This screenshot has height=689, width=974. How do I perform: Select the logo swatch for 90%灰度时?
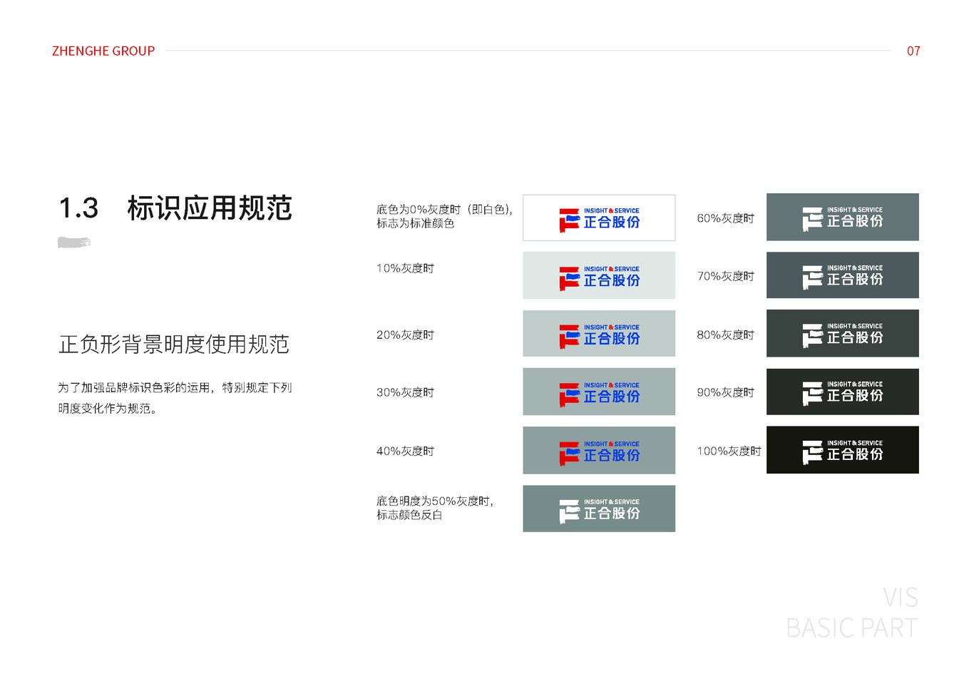843,392
